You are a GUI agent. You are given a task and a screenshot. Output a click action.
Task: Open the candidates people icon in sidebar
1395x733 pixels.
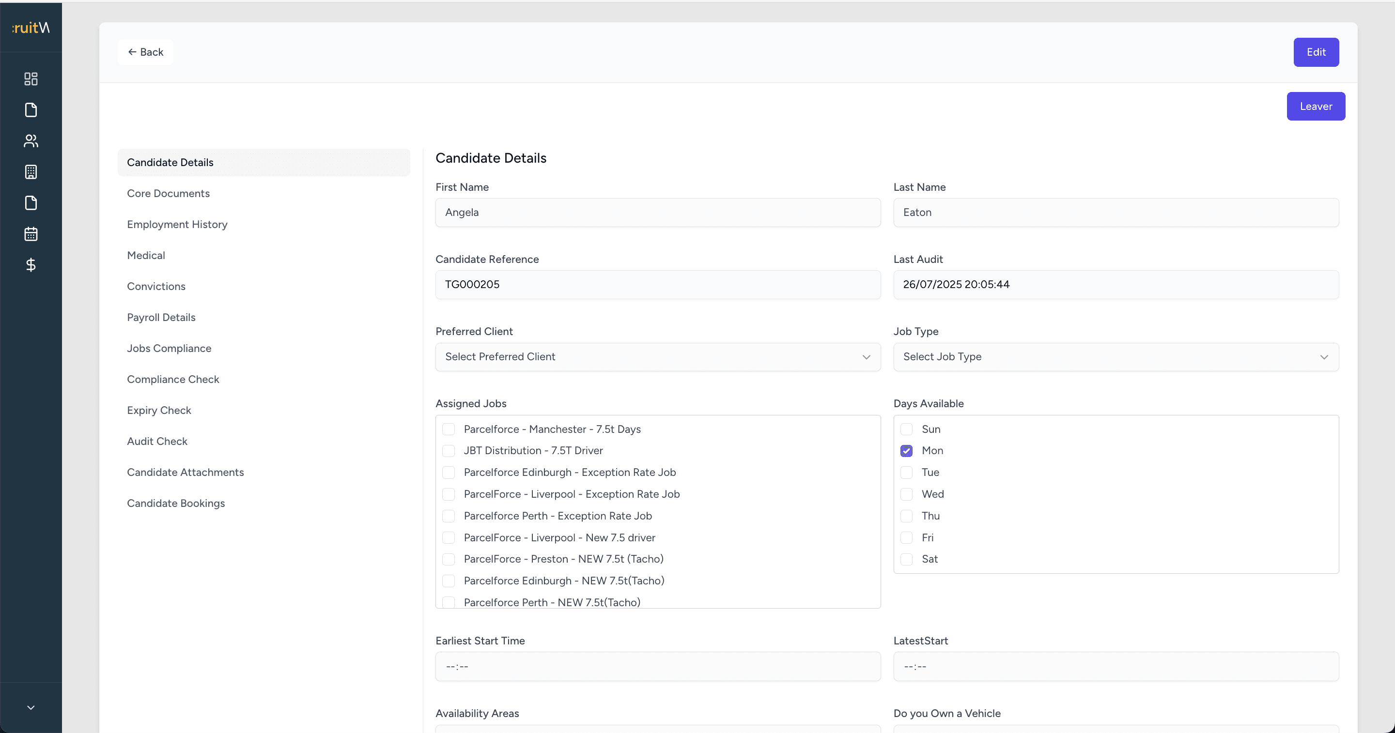pyautogui.click(x=31, y=141)
